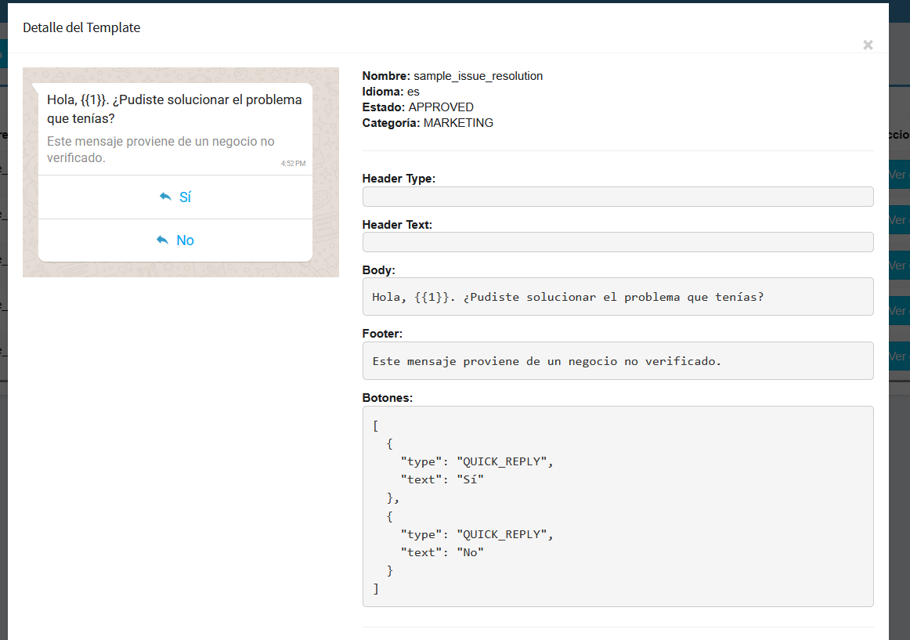910x640 pixels.
Task: Click the Detalle del Template title
Action: pyautogui.click(x=81, y=27)
